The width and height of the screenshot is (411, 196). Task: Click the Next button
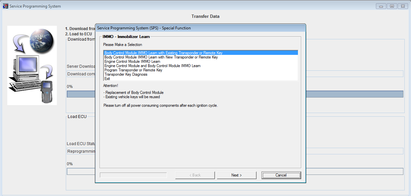coord(237,175)
